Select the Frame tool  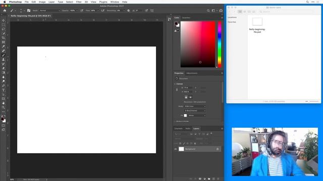[4, 42]
